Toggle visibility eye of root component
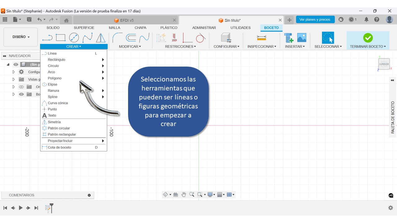 [x=16, y=64]
